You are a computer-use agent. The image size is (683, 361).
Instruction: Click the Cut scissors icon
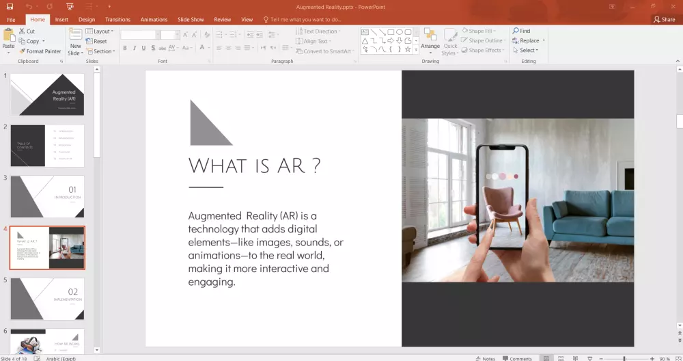click(x=23, y=31)
